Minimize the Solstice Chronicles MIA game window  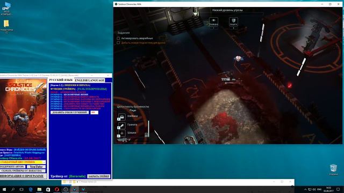tap(322, 4)
